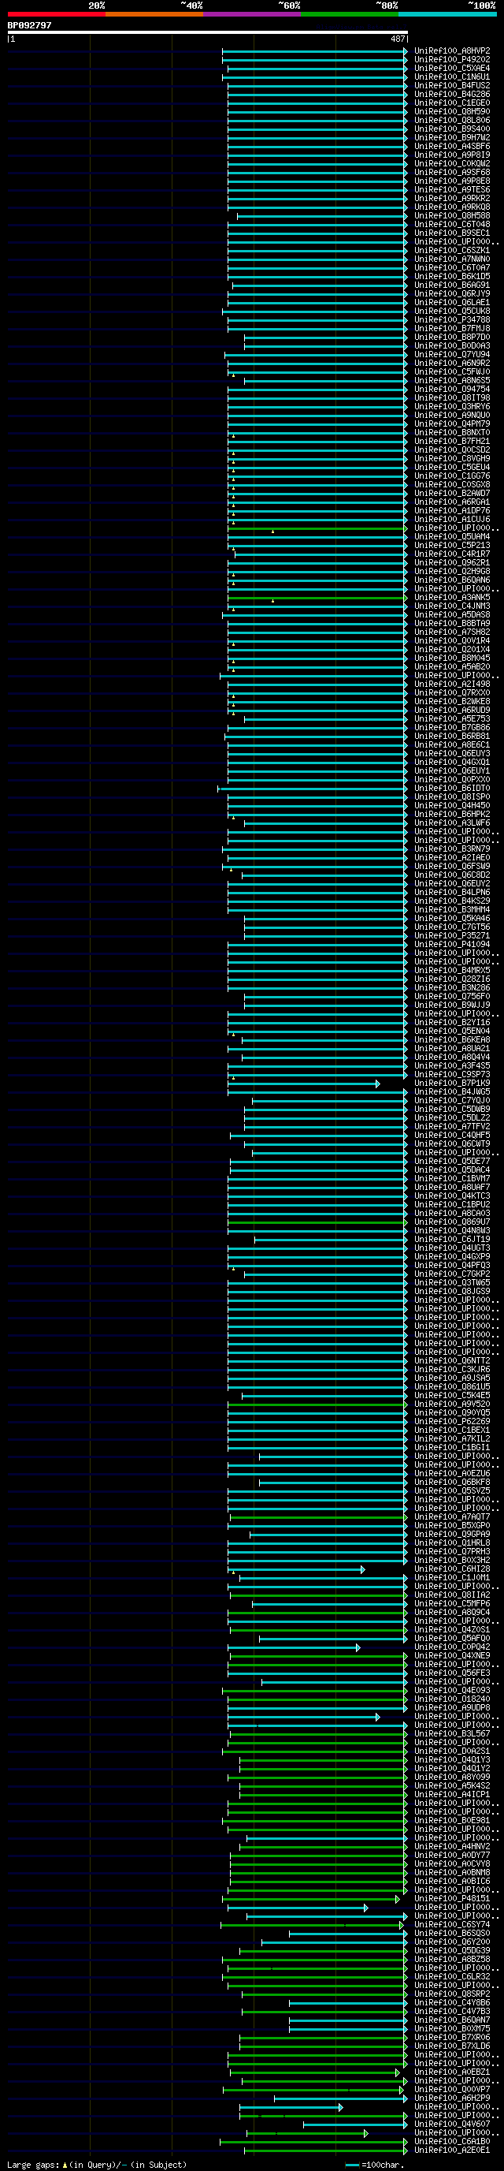The height and width of the screenshot is (2171, 504).
Task: Click the red ~20% identity legend segment
Action: coord(57,14)
